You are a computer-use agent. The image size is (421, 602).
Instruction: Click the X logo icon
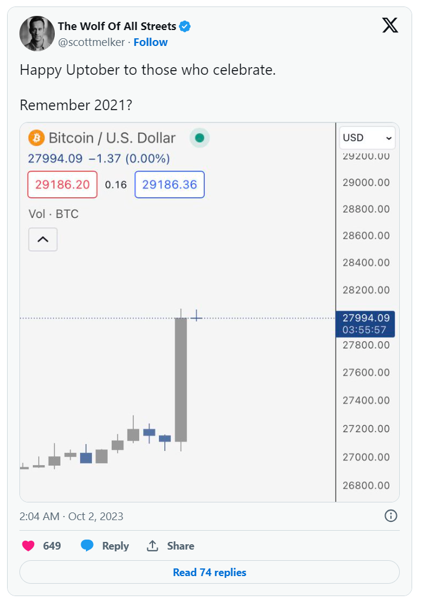click(390, 25)
